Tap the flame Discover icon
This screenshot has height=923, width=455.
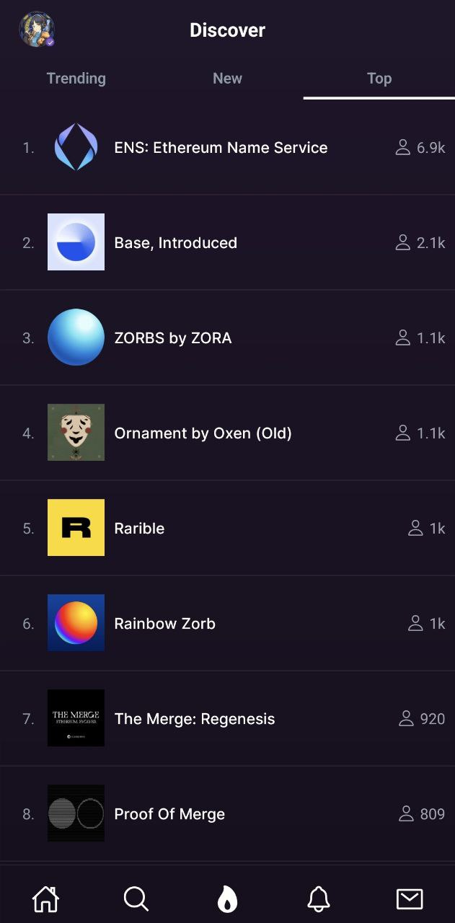click(x=227, y=898)
